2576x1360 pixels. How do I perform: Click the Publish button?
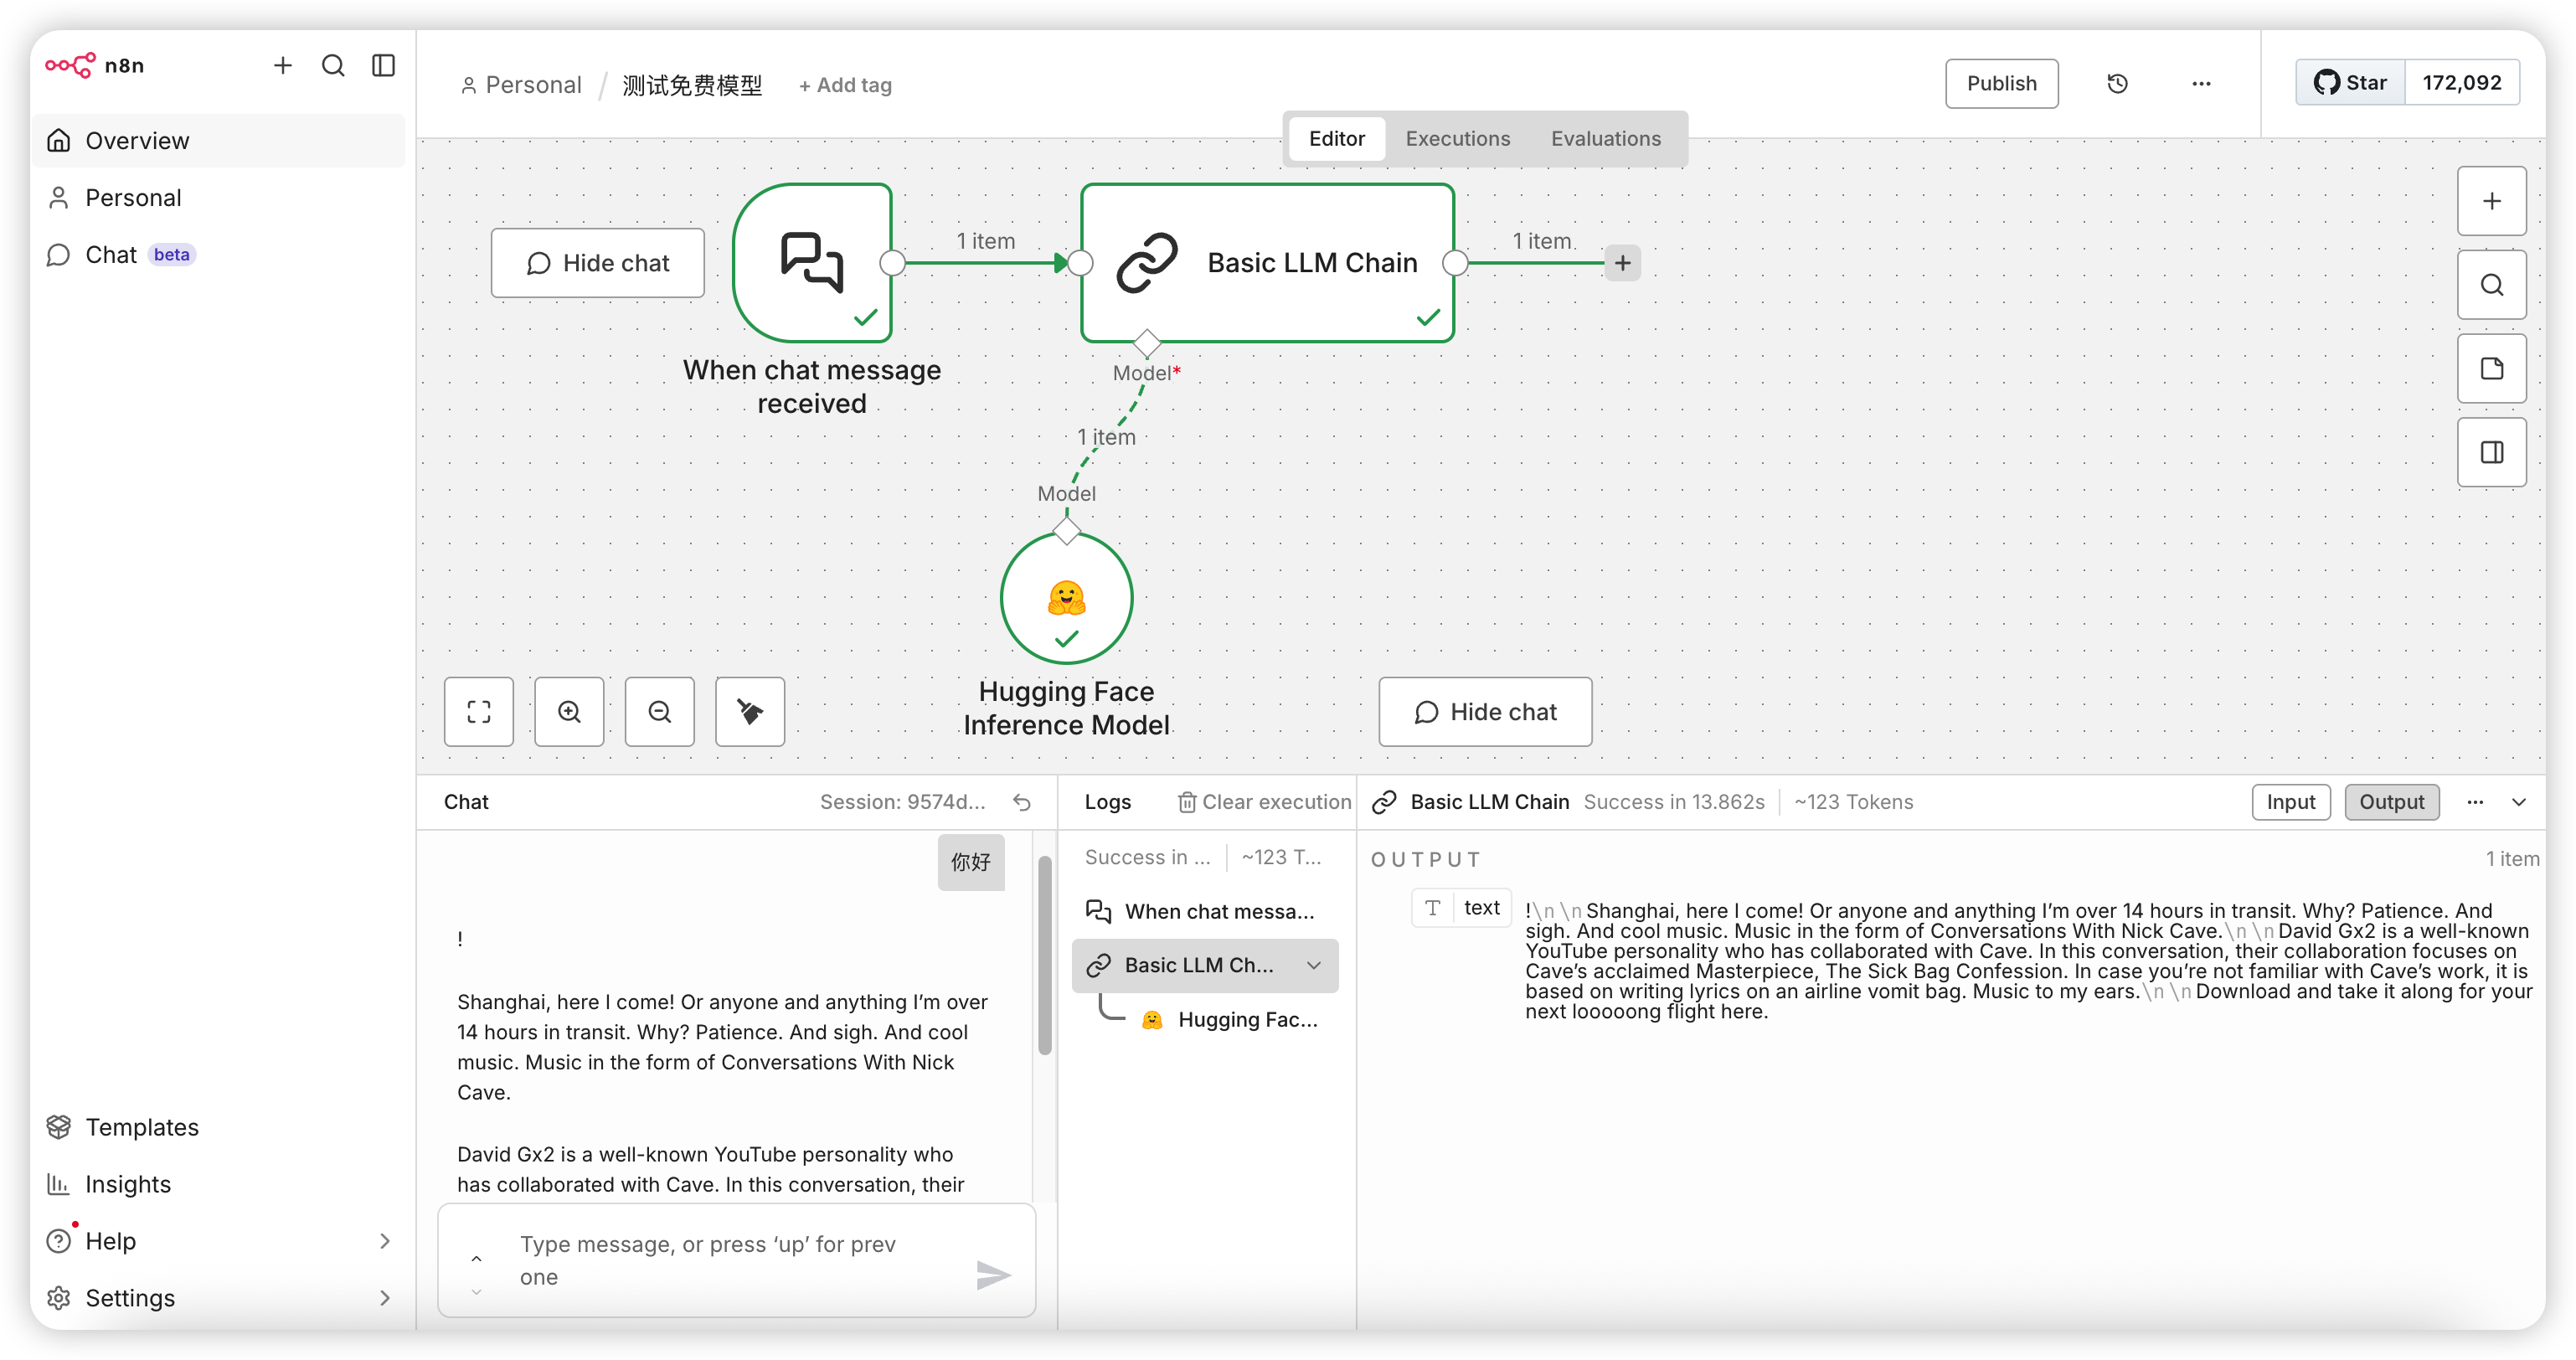click(x=2001, y=84)
